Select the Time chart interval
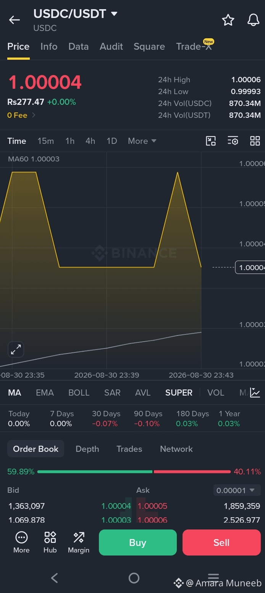265x593 pixels. [17, 141]
